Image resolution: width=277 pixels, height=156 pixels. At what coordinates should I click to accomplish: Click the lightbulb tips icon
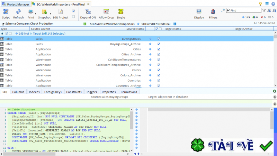[260, 4]
